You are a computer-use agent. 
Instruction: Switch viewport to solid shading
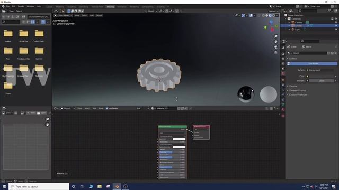click(266, 15)
